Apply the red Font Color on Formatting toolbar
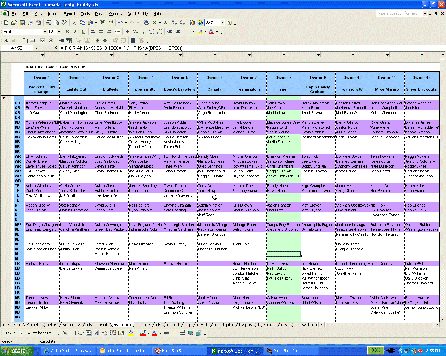Screen dimensions: 446x356 tap(211, 32)
